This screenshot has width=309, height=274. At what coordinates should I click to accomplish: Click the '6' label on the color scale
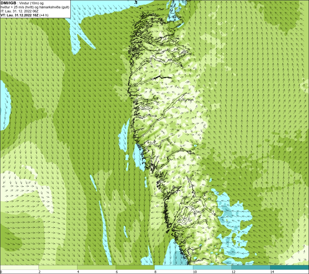click(x=117, y=272)
